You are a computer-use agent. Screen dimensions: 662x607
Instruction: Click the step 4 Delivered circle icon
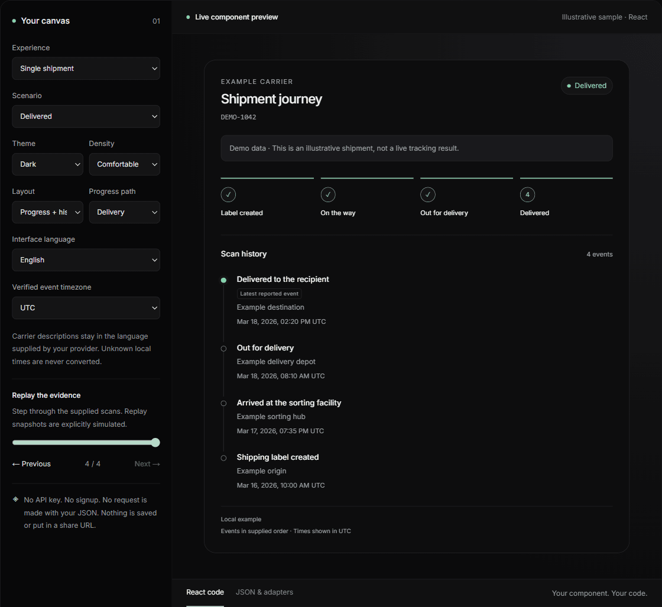527,194
